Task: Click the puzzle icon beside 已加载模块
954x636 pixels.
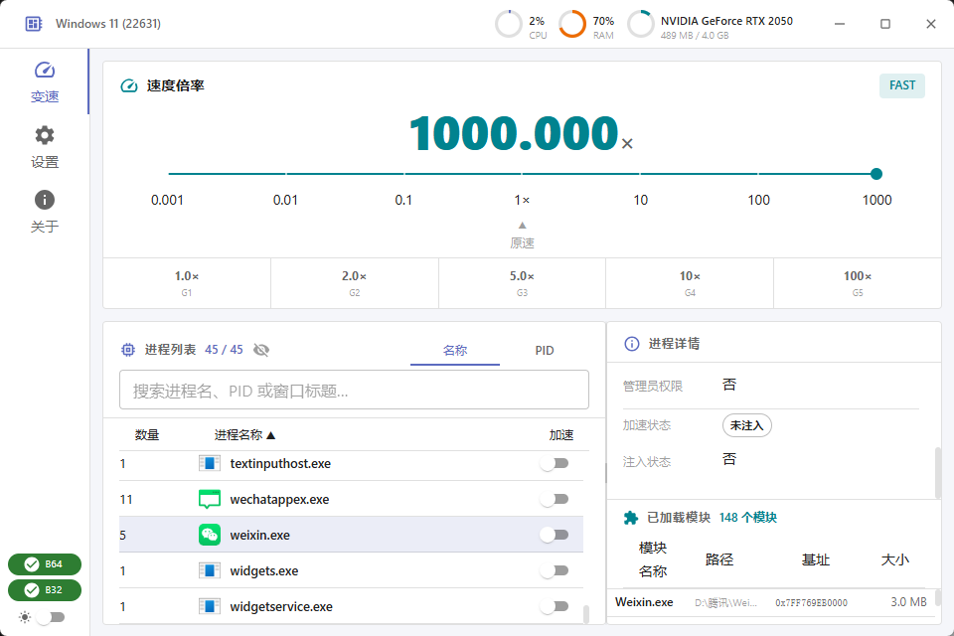Action: [631, 518]
